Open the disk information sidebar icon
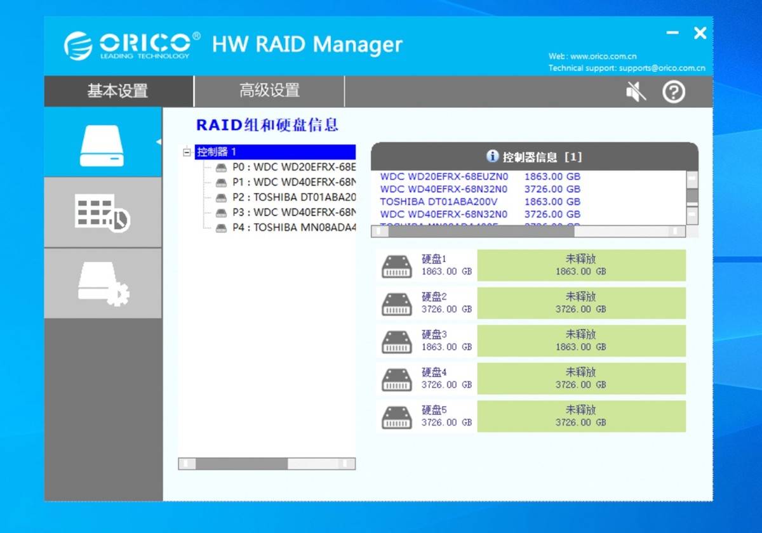The width and height of the screenshot is (762, 533). tap(102, 142)
